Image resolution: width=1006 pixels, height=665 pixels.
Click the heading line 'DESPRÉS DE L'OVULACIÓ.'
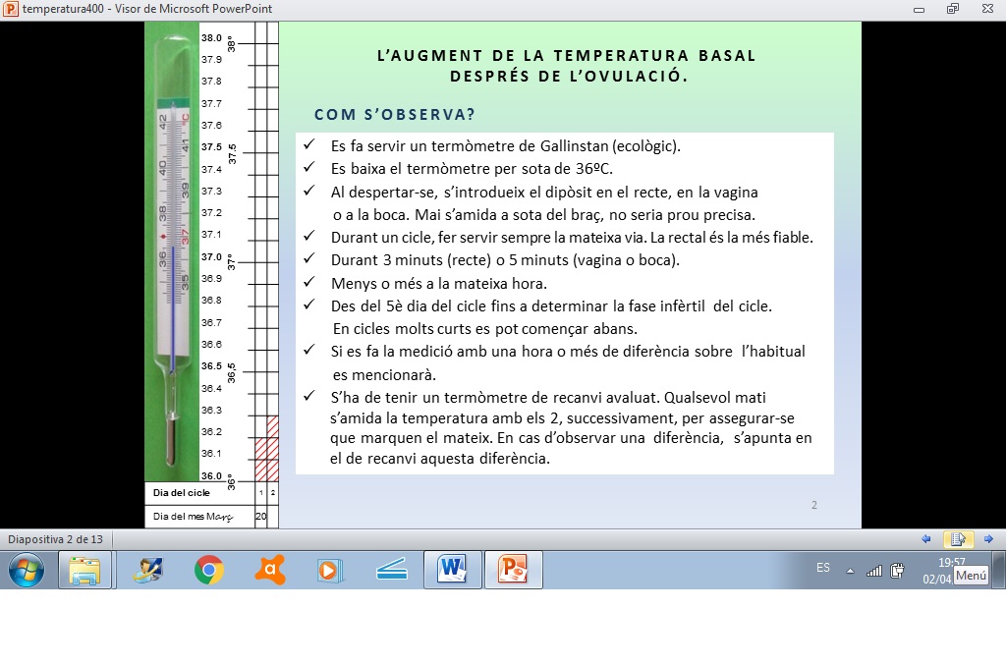pos(569,77)
